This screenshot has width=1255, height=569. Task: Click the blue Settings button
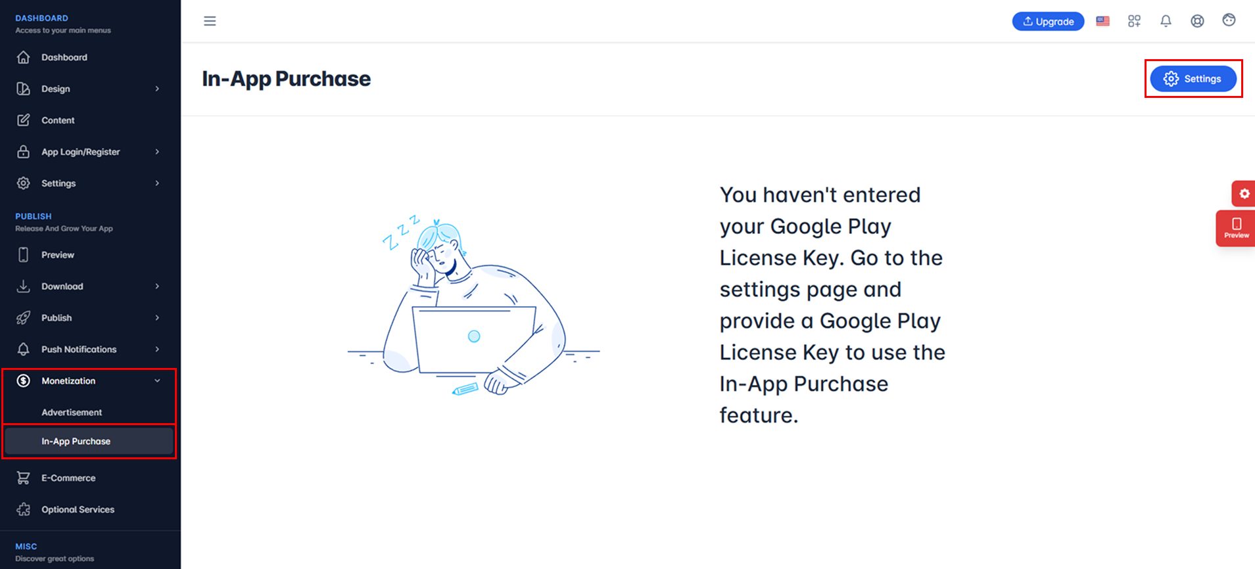tap(1193, 79)
